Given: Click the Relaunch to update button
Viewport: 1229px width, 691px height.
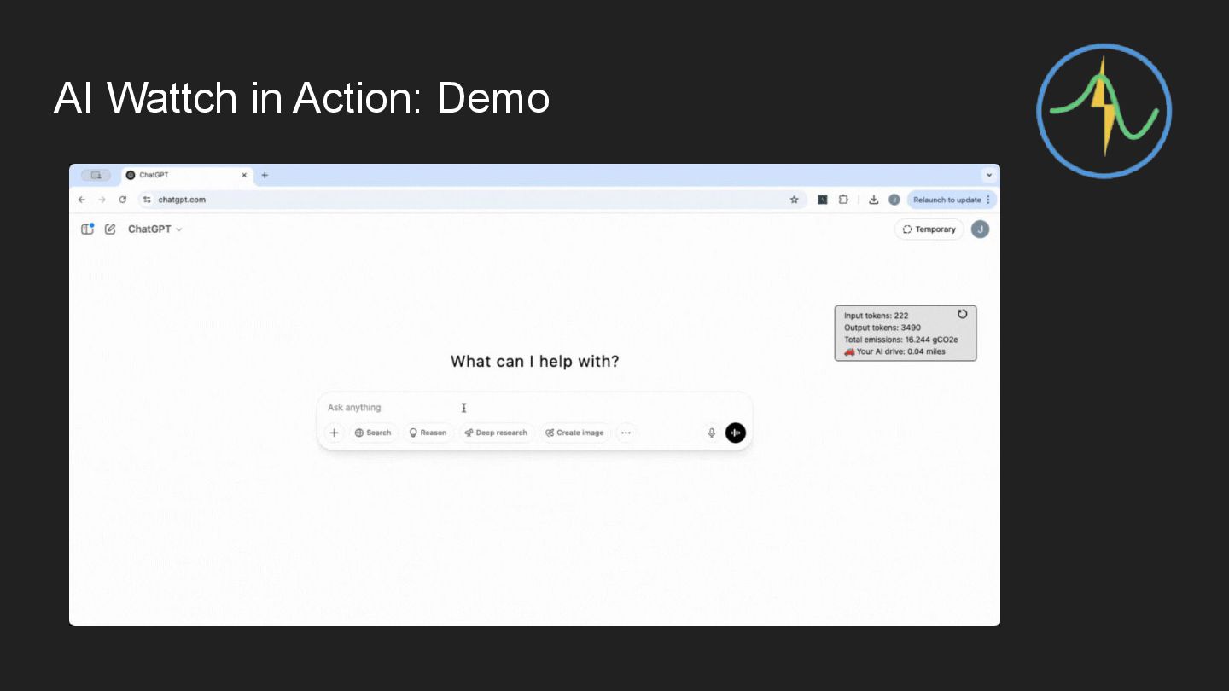Looking at the screenshot, I should tap(947, 200).
